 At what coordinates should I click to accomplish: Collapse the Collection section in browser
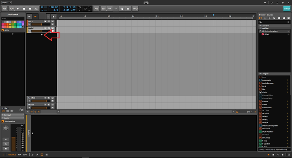pyautogui.click(x=260, y=25)
